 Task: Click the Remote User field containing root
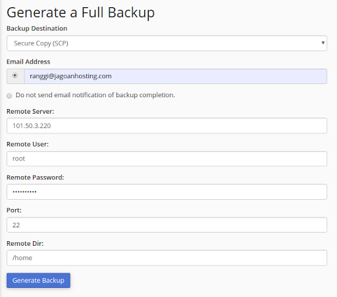167,158
